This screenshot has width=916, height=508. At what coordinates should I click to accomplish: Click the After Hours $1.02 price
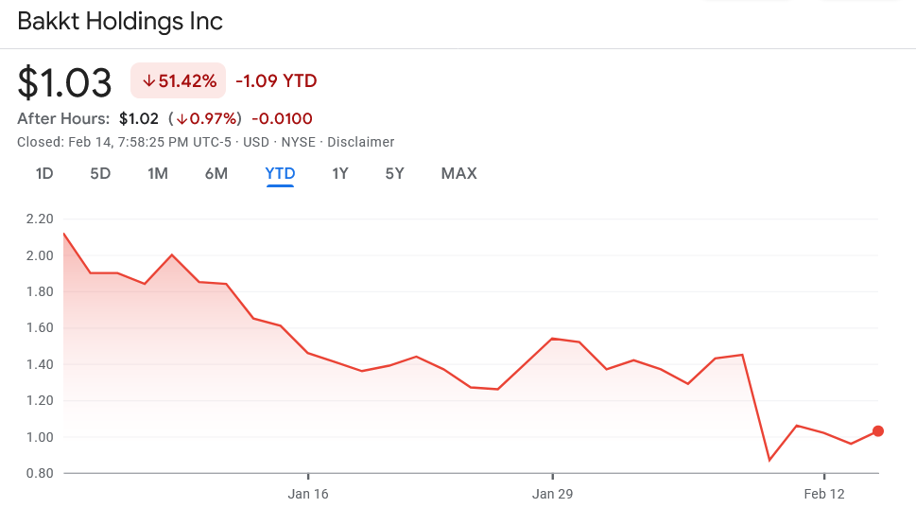pos(139,119)
